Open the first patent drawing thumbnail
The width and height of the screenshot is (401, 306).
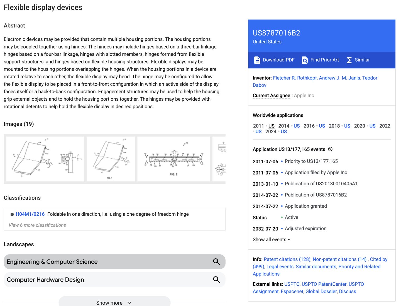pyautogui.click(x=45, y=159)
